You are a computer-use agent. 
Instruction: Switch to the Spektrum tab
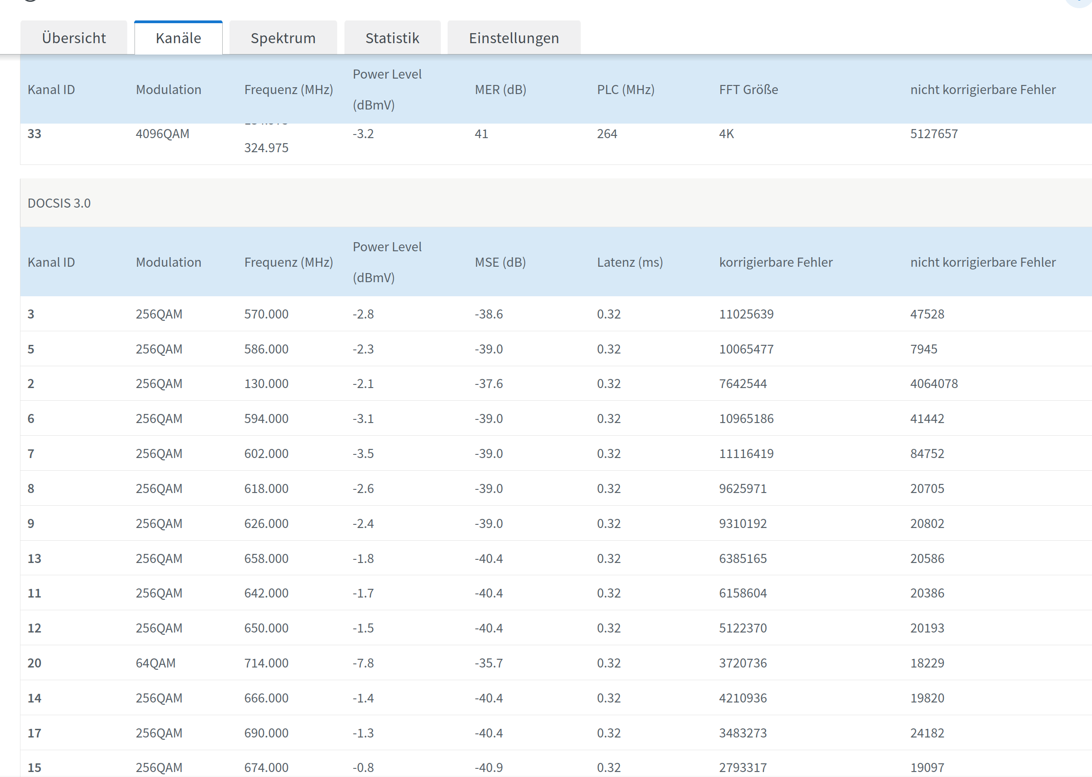click(x=283, y=38)
